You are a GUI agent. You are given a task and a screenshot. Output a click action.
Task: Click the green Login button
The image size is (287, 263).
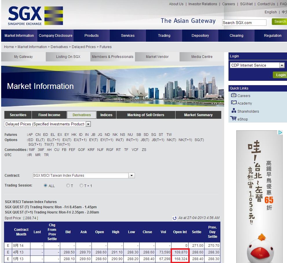point(280,75)
